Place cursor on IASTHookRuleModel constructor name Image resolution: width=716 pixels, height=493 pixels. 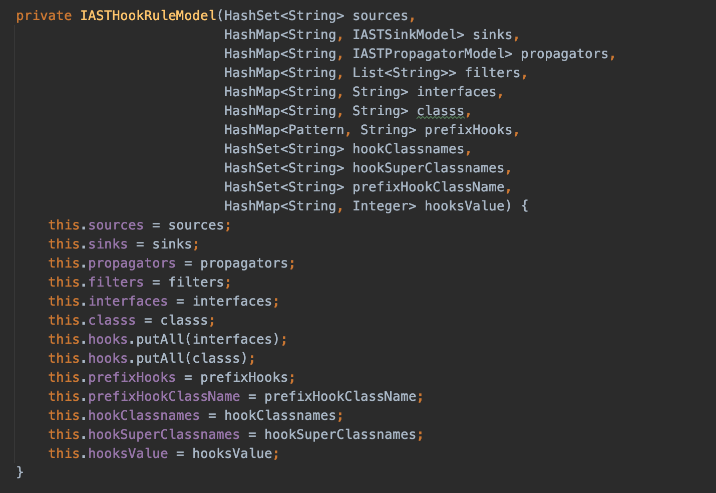click(148, 16)
